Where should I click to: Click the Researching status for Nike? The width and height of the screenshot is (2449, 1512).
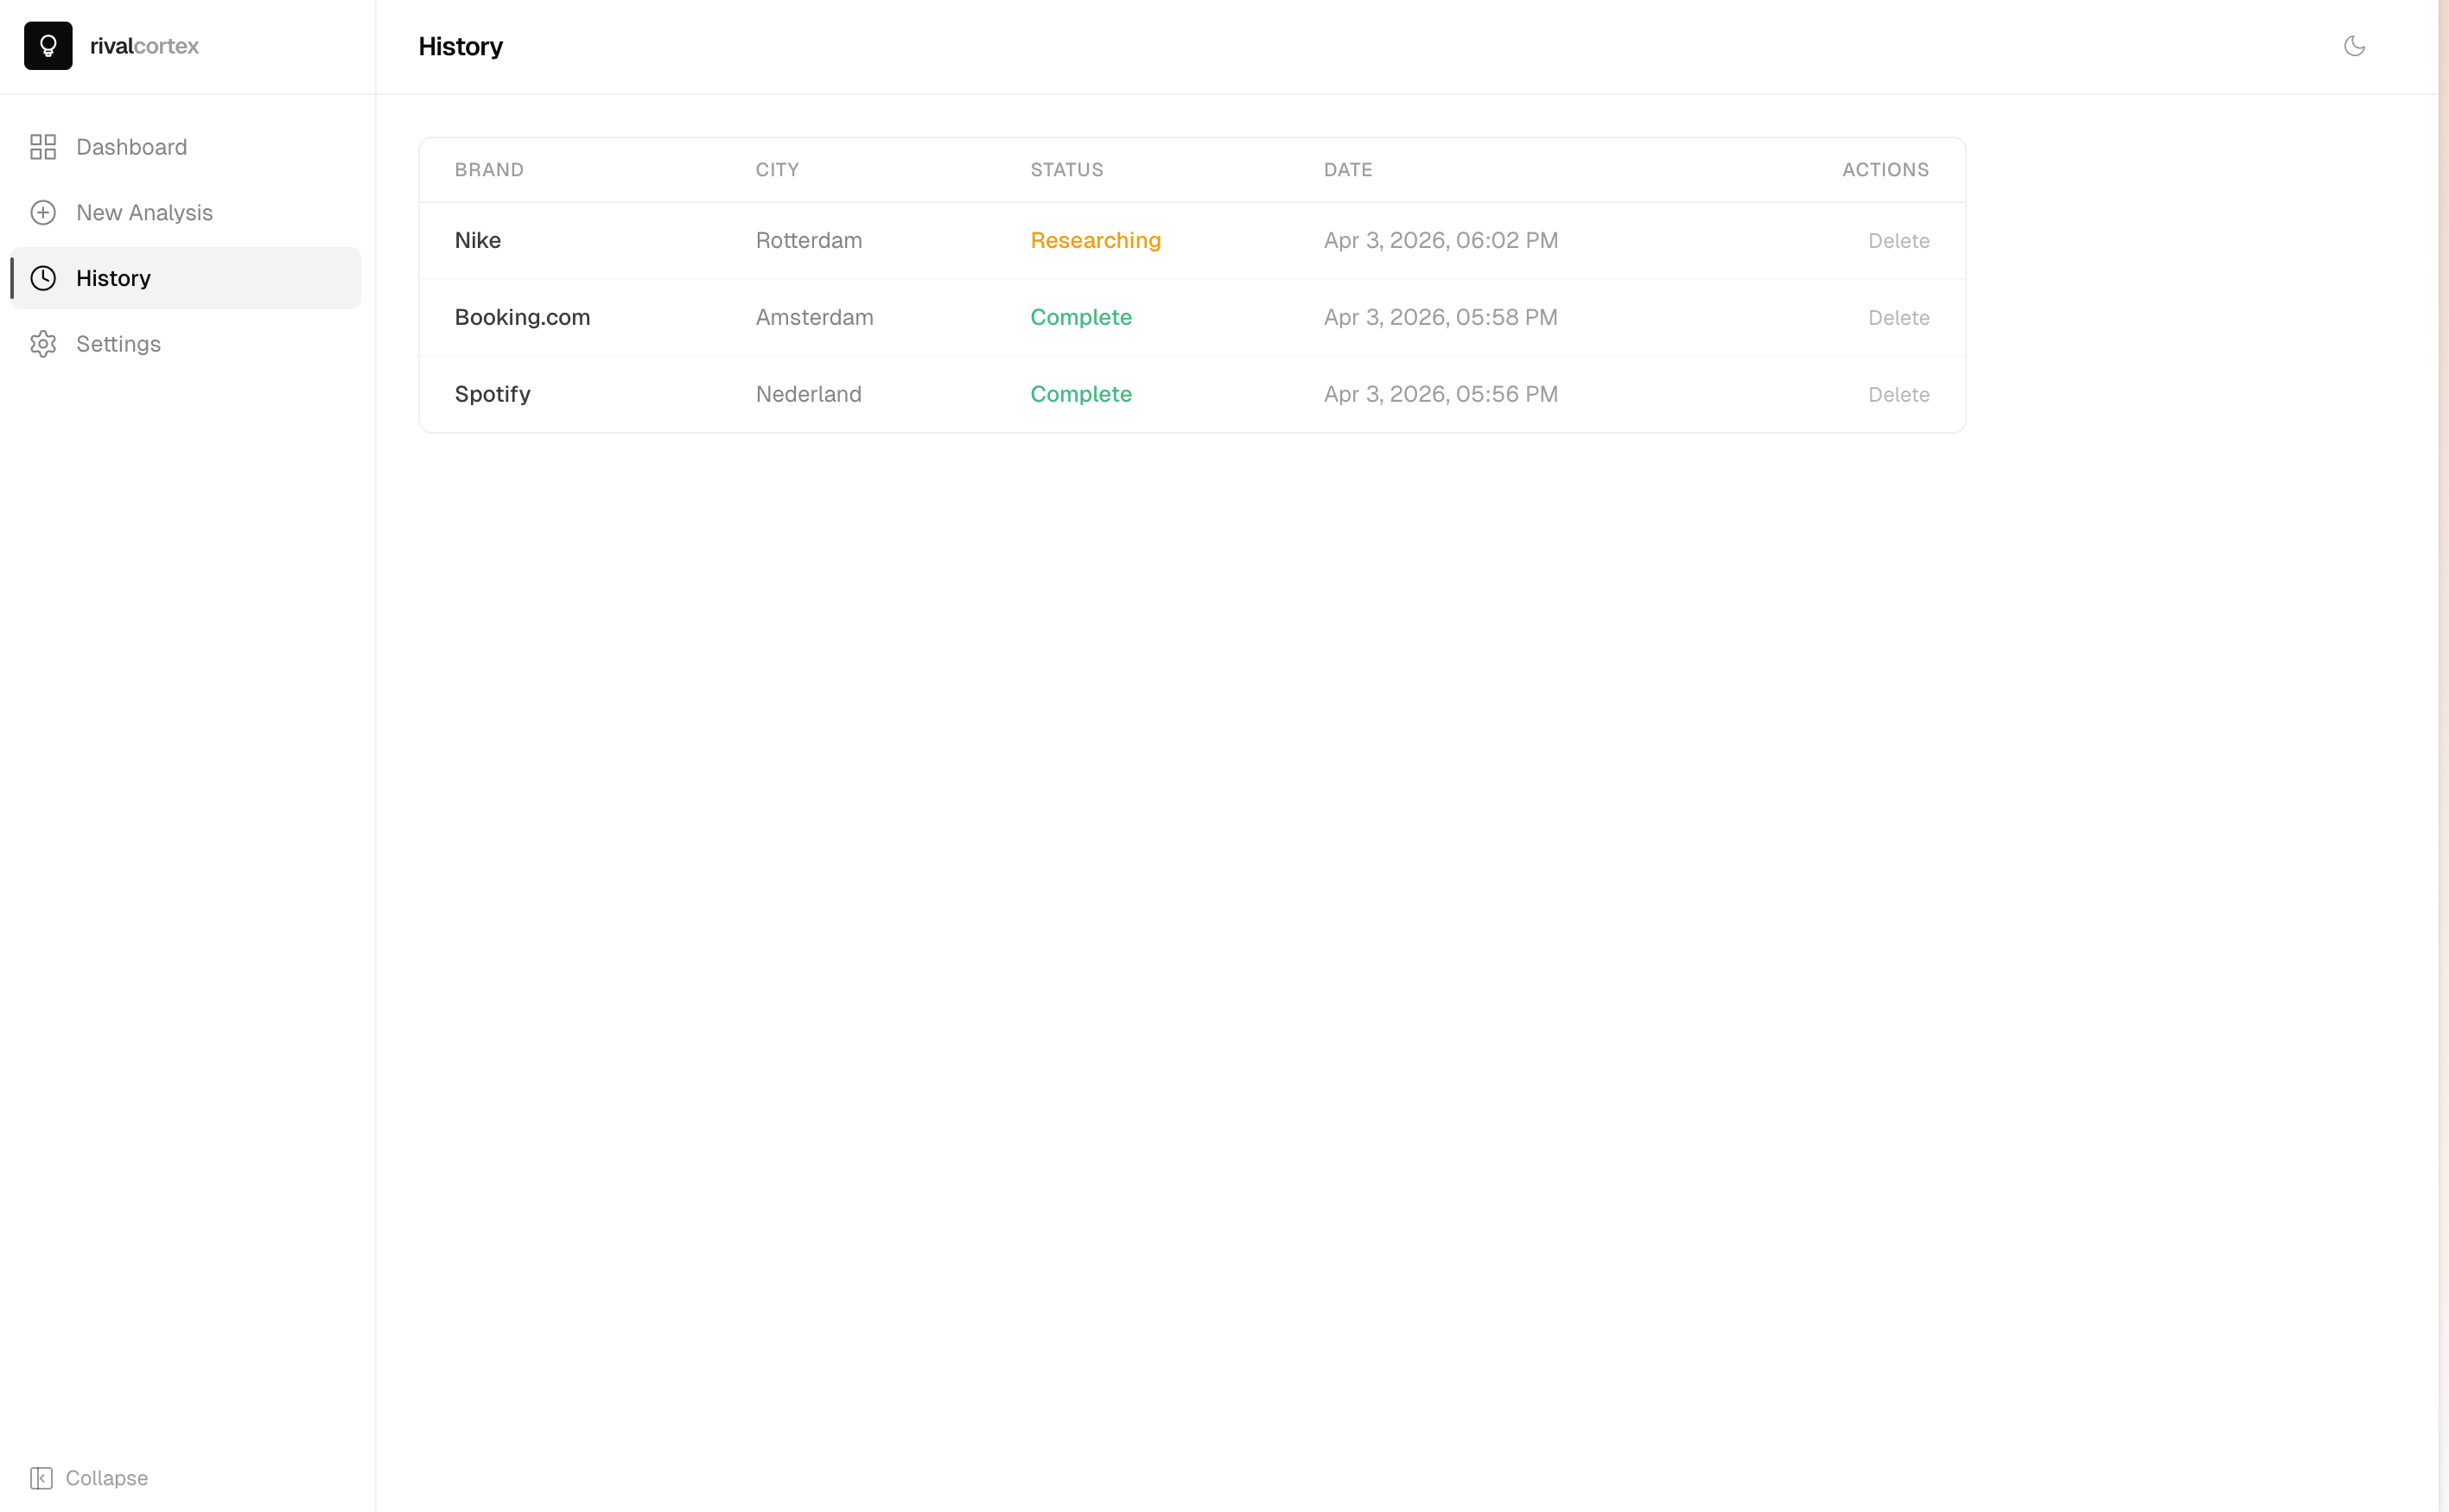pyautogui.click(x=1095, y=240)
